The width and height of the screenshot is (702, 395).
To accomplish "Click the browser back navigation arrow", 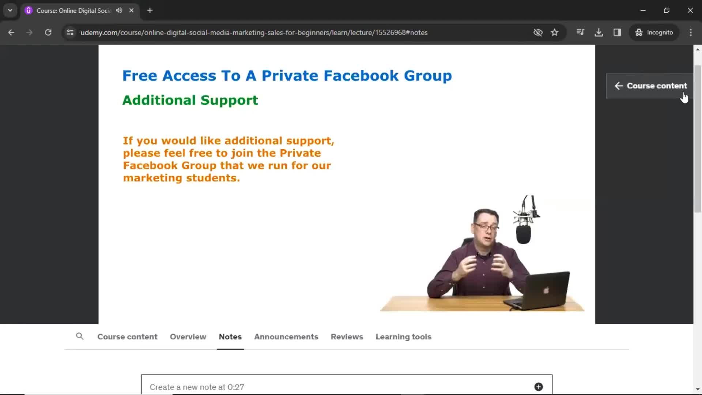I will point(12,32).
